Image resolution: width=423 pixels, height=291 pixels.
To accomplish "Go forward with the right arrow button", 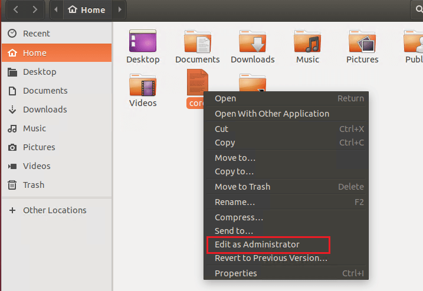I will point(35,9).
